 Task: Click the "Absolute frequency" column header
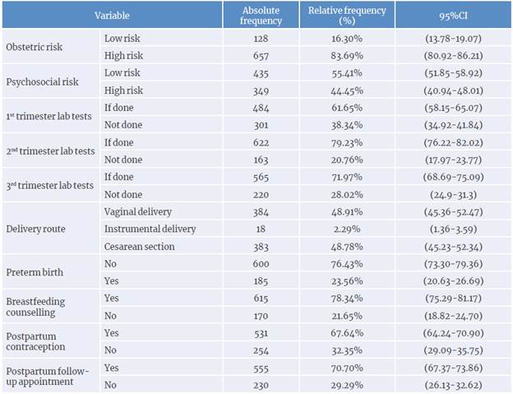[261, 16]
